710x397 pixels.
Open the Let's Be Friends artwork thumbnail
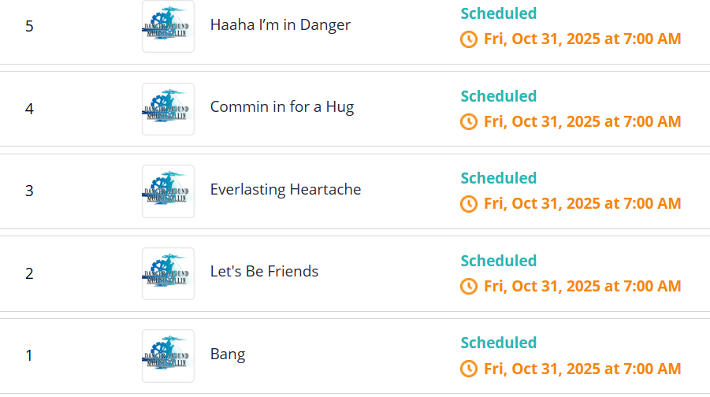pos(168,273)
